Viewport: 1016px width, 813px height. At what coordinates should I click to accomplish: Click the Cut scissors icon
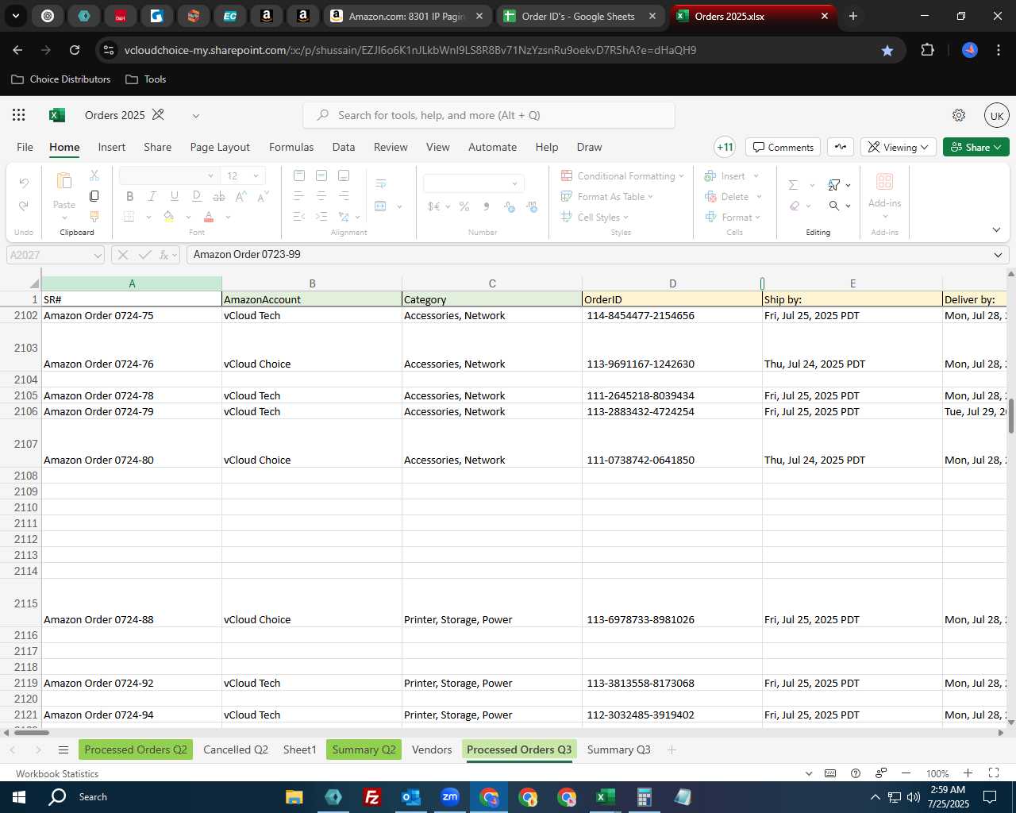point(94,175)
